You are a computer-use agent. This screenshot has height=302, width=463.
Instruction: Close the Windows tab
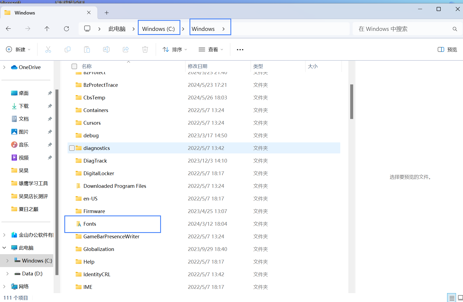pyautogui.click(x=89, y=13)
